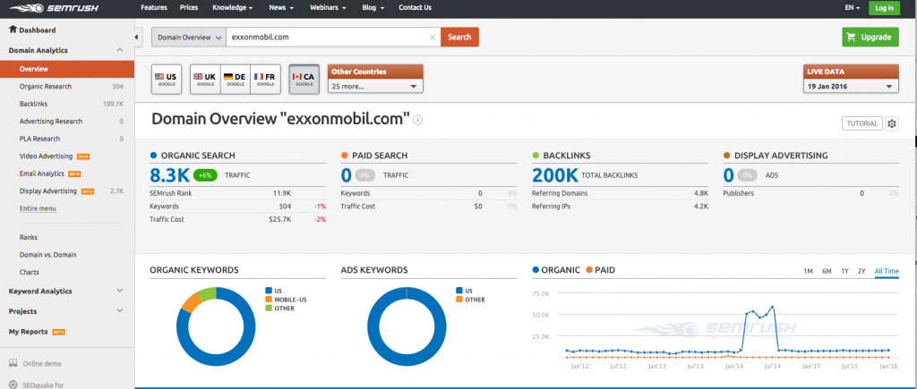Image resolution: width=917 pixels, height=389 pixels.
Task: Clear the domain search field with X
Action: click(433, 38)
